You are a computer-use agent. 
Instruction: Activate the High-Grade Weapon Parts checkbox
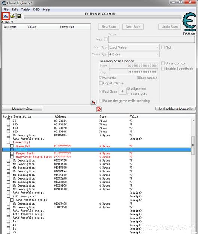tap(12, 157)
